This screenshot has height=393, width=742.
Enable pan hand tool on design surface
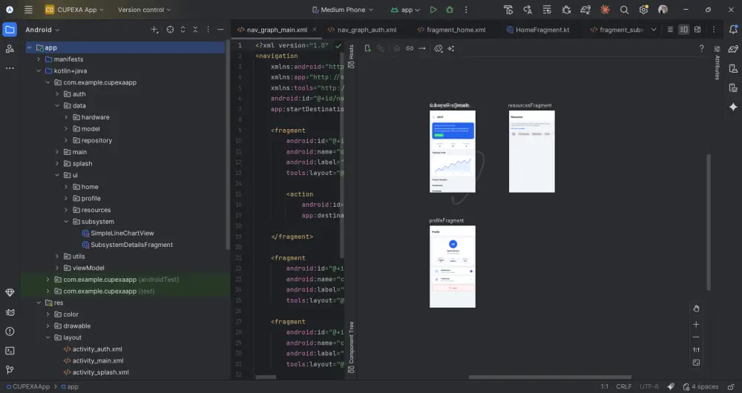(x=696, y=308)
